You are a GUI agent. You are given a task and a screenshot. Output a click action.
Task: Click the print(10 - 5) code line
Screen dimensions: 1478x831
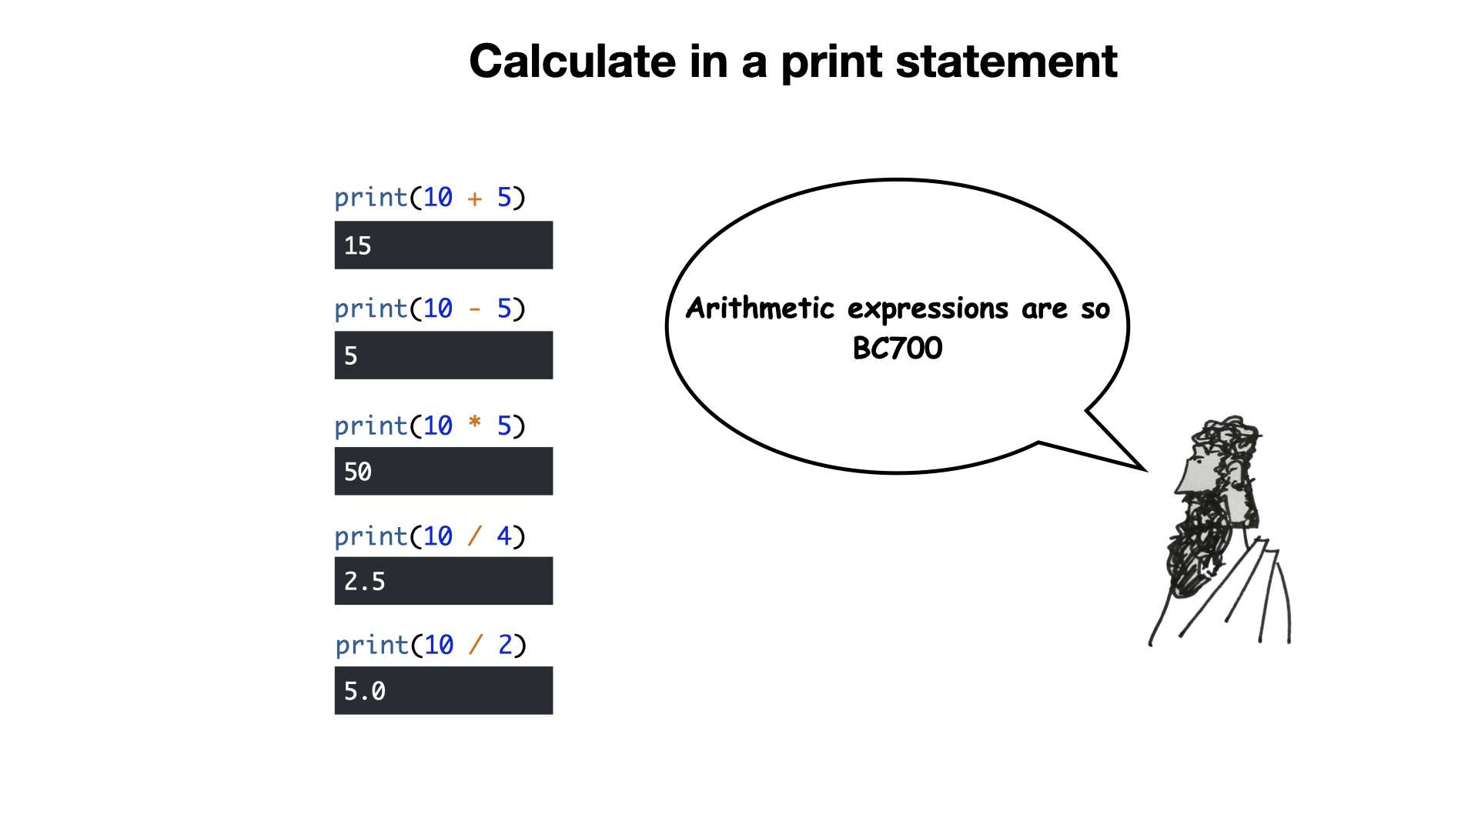[430, 309]
